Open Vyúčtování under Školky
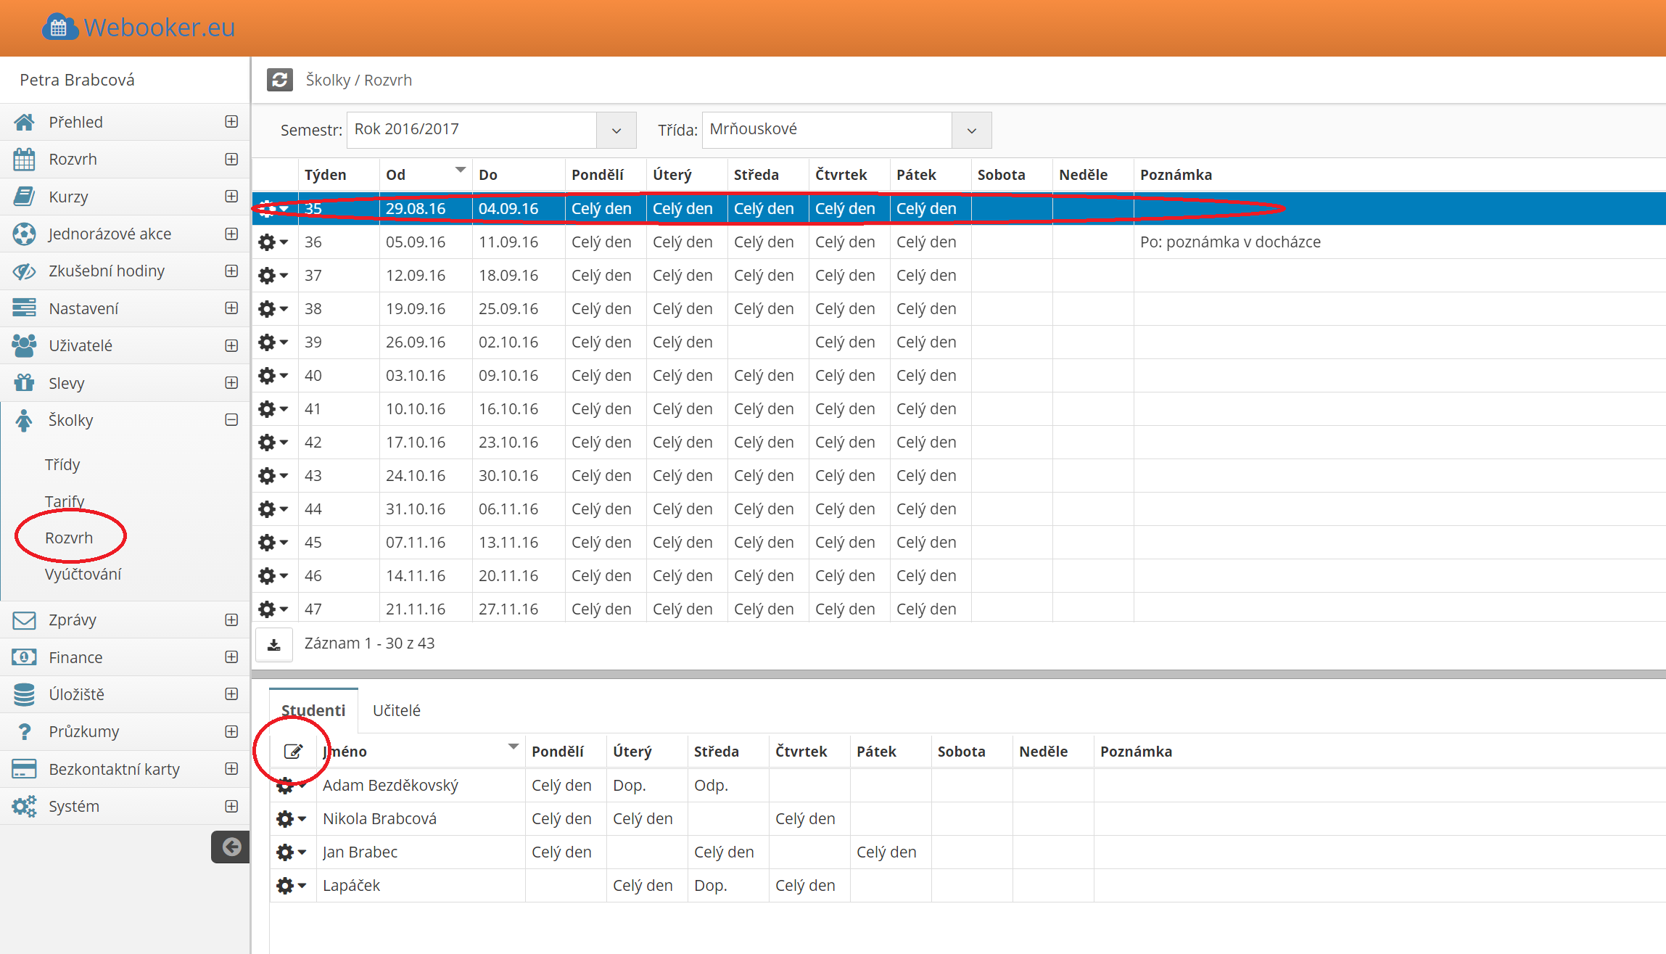The width and height of the screenshot is (1666, 954). (x=83, y=574)
